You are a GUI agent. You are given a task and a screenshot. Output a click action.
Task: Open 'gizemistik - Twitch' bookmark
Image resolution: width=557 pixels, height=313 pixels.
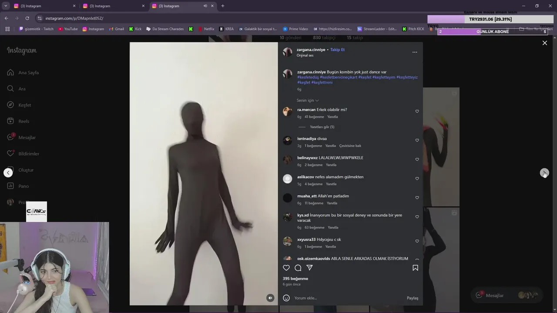[36, 29]
